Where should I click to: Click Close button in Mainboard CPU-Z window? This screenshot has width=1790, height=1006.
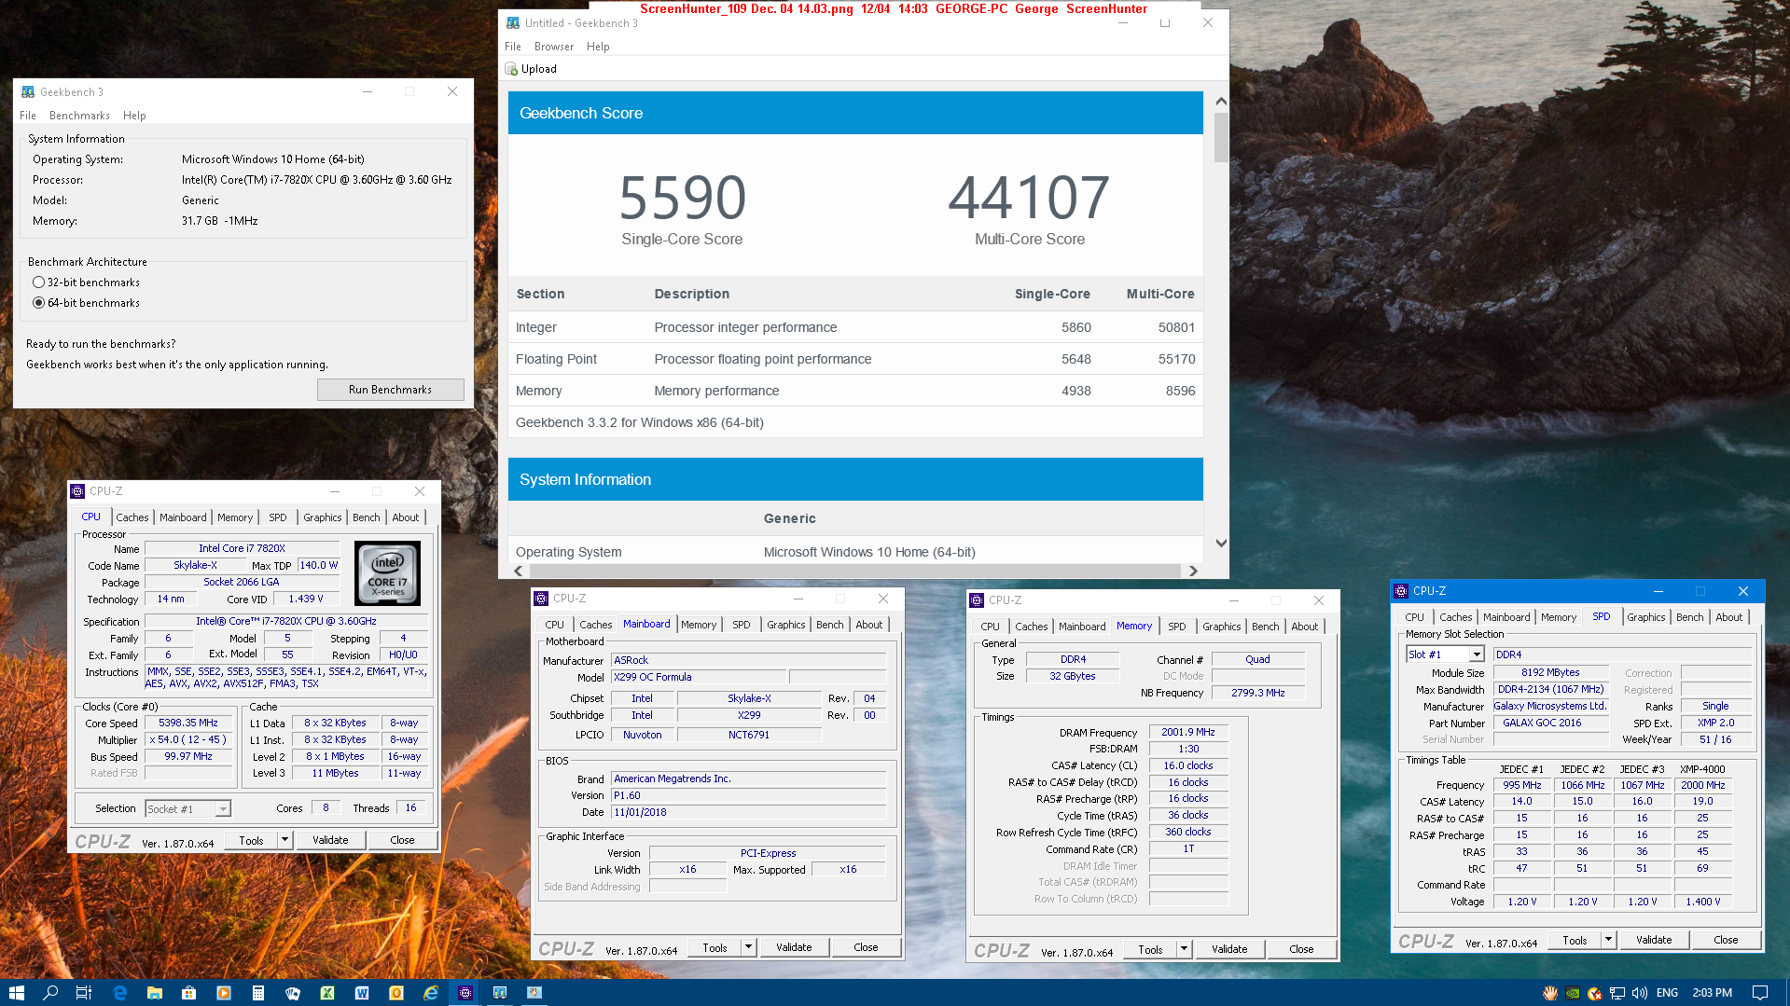tap(866, 947)
